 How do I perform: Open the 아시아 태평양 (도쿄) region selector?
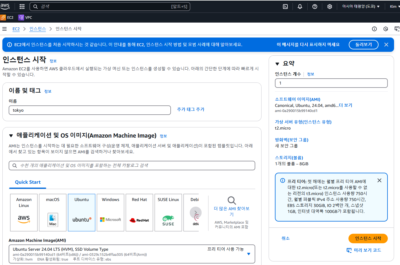361,7
